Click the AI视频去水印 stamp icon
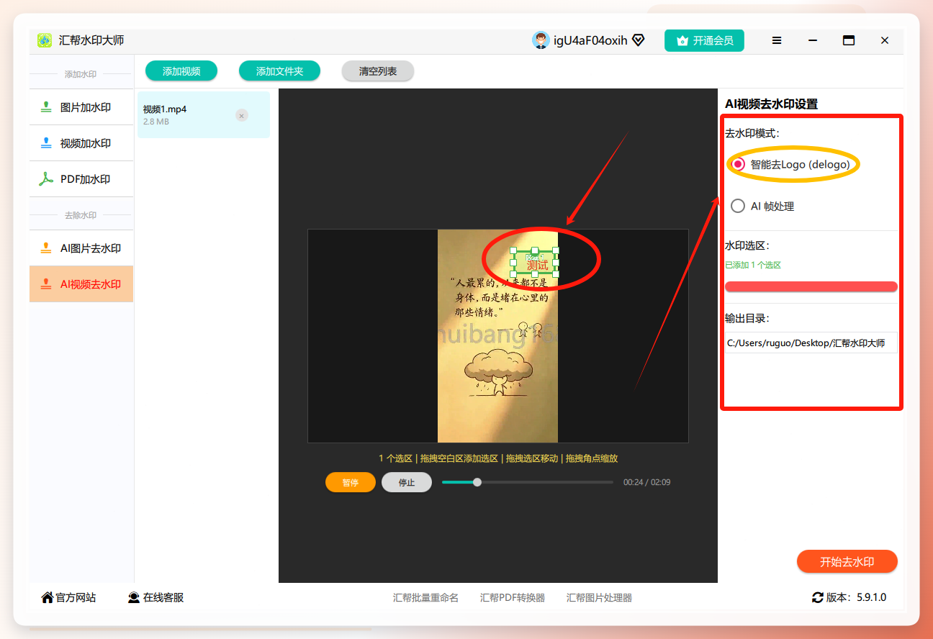This screenshot has width=933, height=639. 46,284
